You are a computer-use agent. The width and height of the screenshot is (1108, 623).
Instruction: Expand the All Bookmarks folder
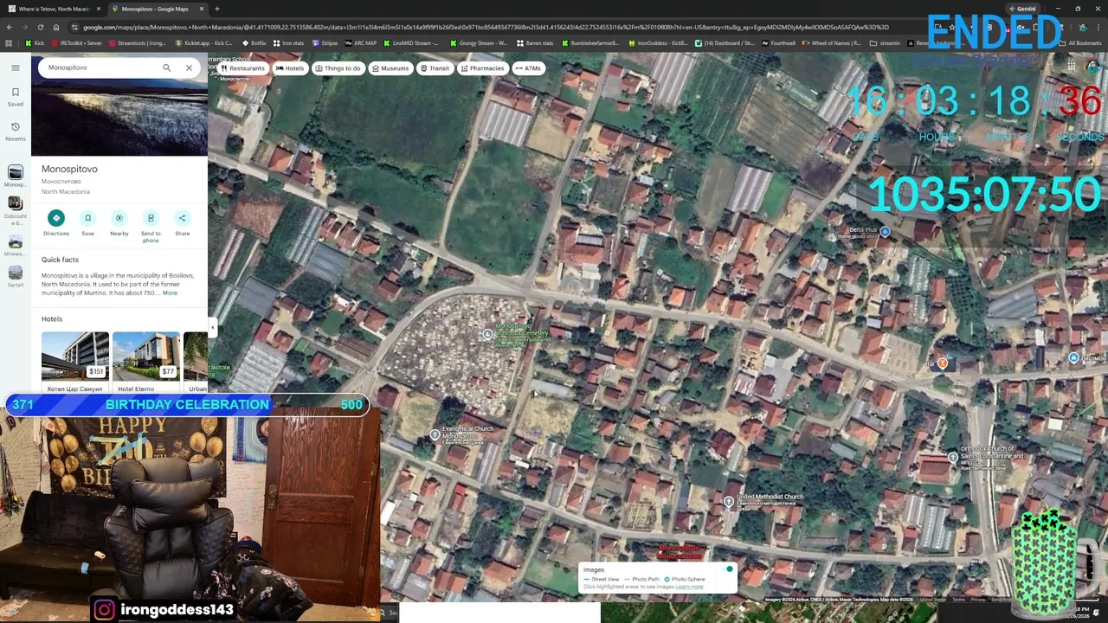pyautogui.click(x=1080, y=43)
